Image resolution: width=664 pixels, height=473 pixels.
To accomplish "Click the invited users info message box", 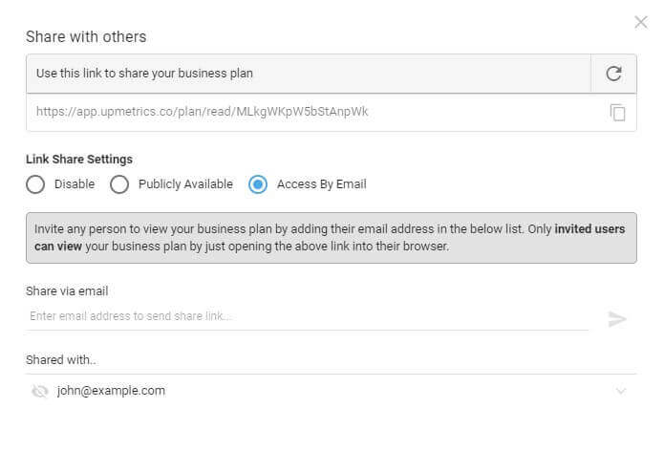I will click(x=332, y=238).
